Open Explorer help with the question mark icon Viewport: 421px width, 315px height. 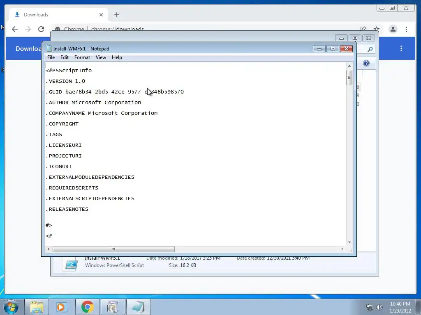click(366, 63)
